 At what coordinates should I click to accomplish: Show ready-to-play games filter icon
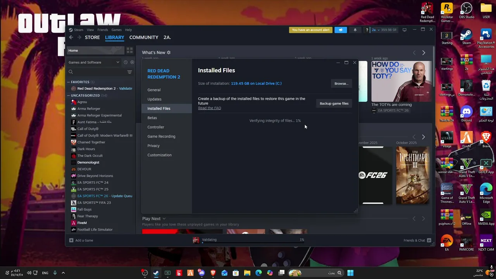tap(132, 62)
